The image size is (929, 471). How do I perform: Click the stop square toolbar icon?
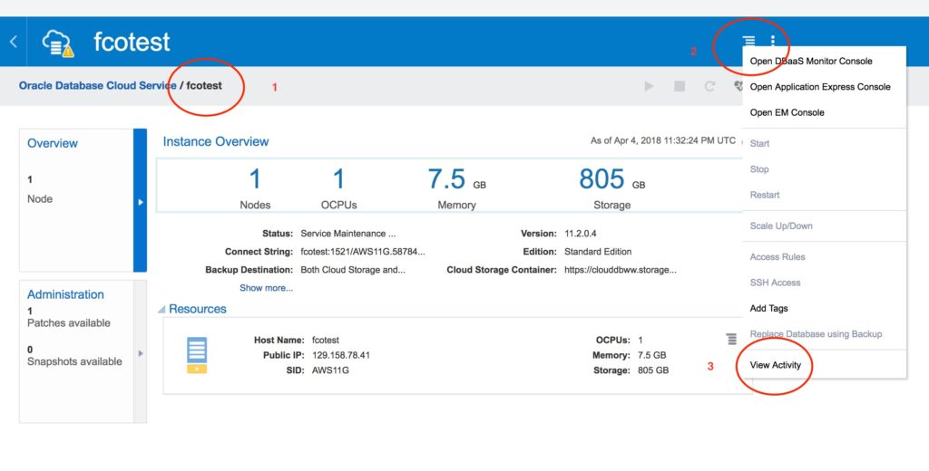tap(680, 86)
